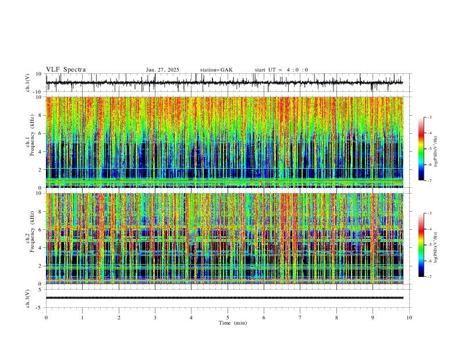Viewport: 461px width, 356px height.
Task: Click the ch.3(V) axis label
Action: [x=28, y=298]
